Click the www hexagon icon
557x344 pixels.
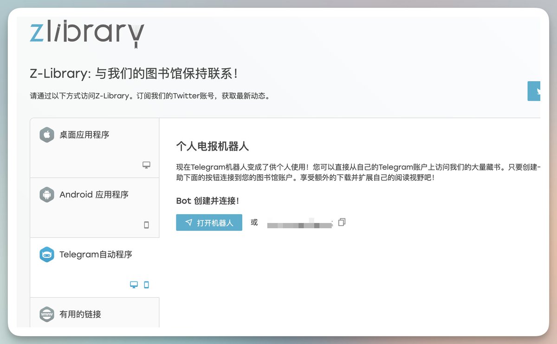click(x=47, y=314)
